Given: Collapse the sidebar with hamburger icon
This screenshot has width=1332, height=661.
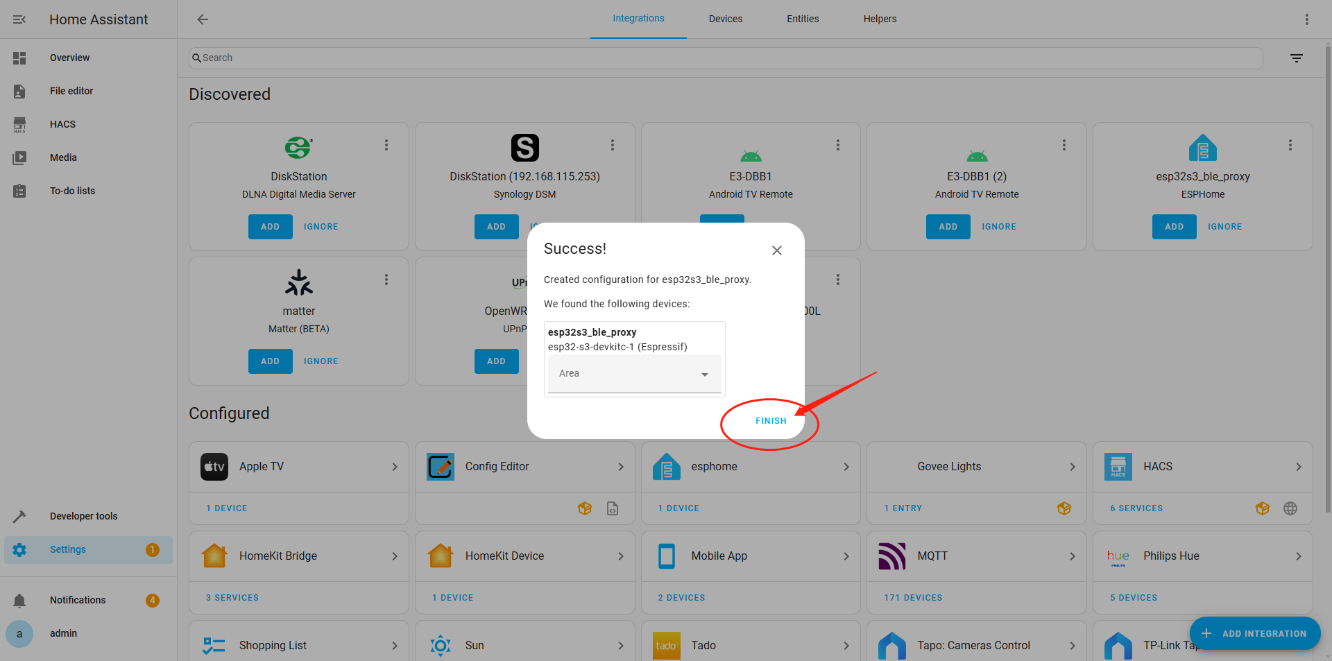Looking at the screenshot, I should tap(19, 19).
